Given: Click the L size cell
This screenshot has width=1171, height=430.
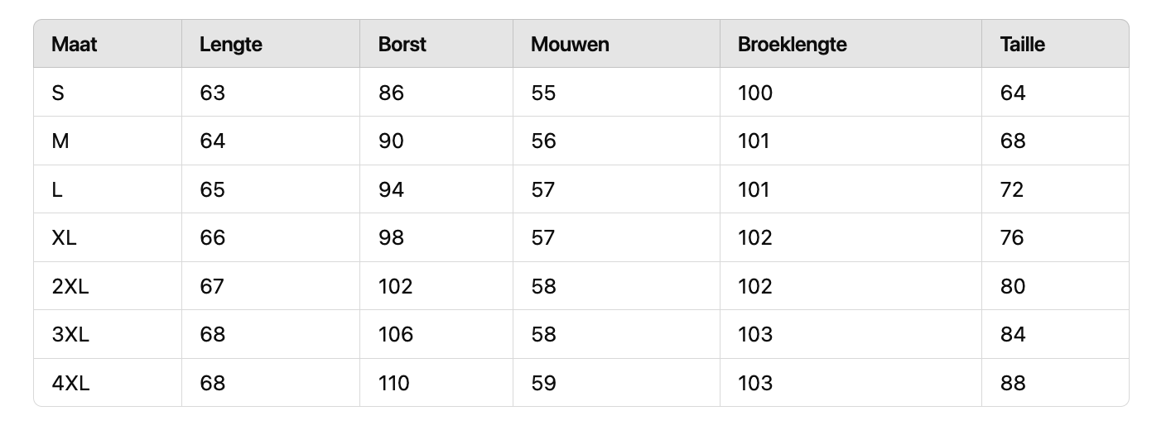Looking at the screenshot, I should pyautogui.click(x=57, y=189).
